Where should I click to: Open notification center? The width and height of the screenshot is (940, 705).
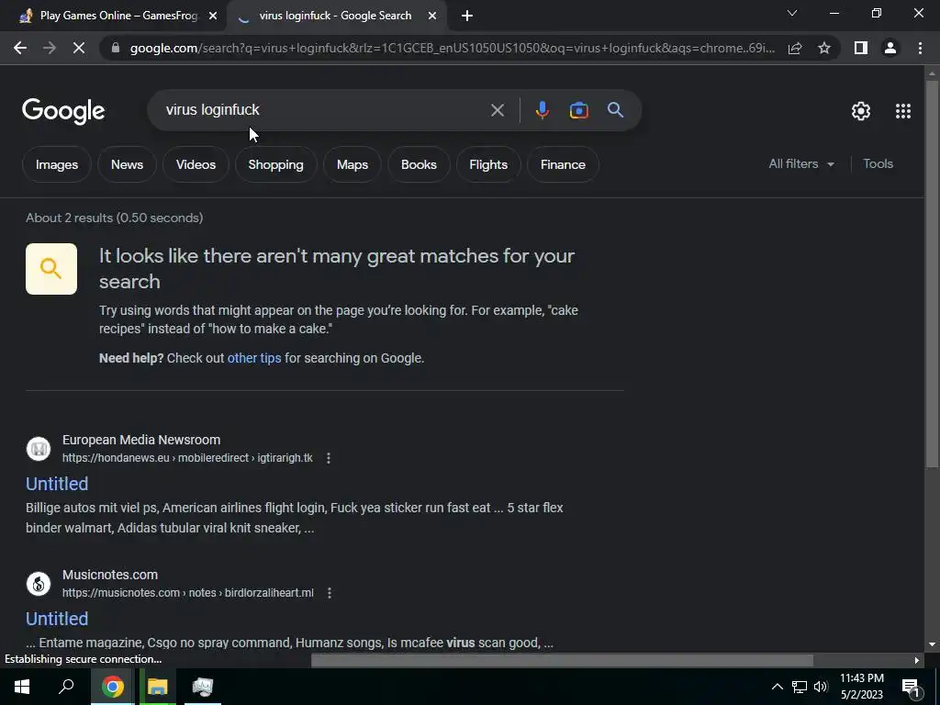(911, 688)
